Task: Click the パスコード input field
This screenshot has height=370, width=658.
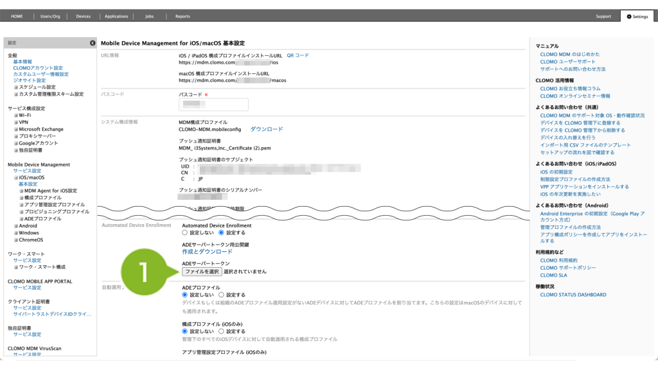Action: pyautogui.click(x=213, y=104)
